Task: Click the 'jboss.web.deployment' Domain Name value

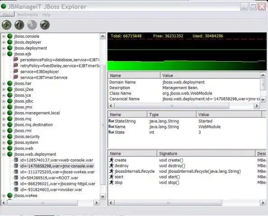Action: (x=183, y=82)
